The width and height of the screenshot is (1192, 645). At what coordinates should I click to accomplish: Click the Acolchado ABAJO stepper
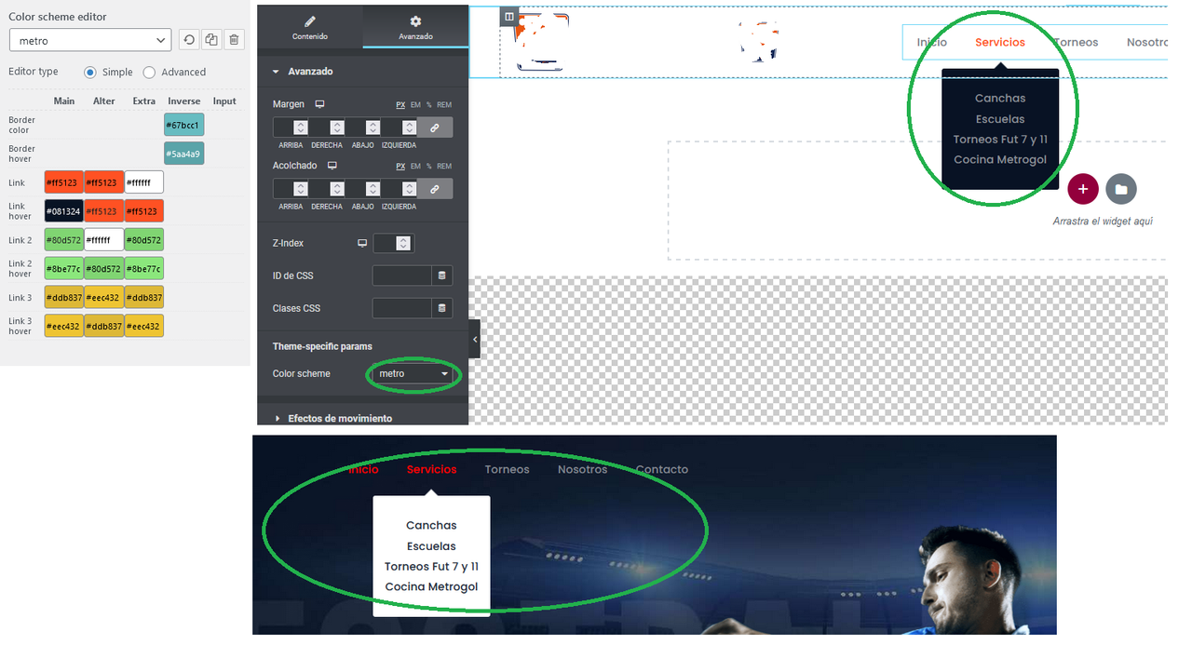coord(373,189)
